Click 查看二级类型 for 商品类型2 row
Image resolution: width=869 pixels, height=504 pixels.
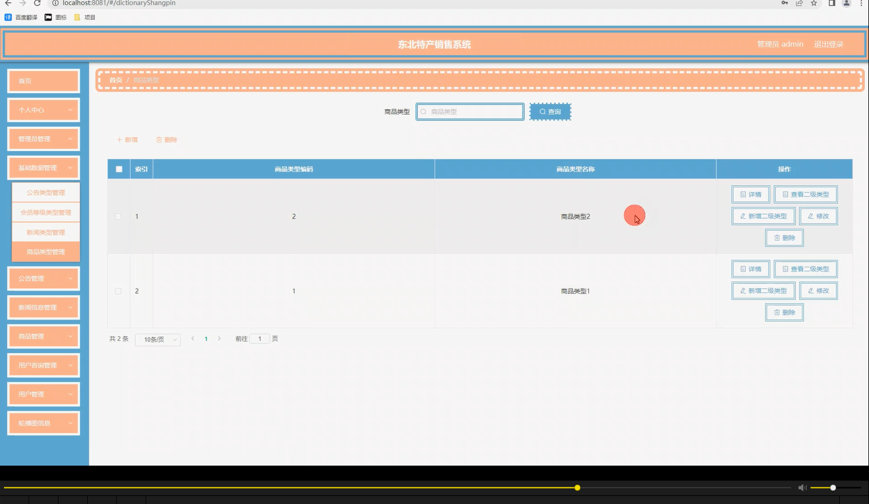806,195
